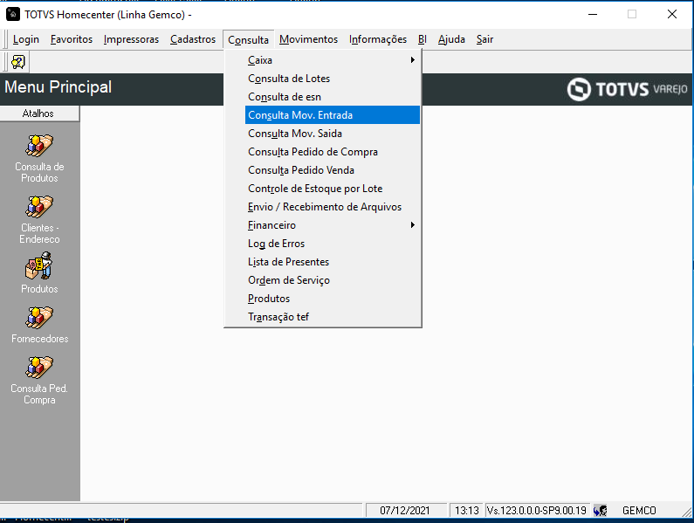
Task: Open Lista de Presentes
Action: click(332, 262)
